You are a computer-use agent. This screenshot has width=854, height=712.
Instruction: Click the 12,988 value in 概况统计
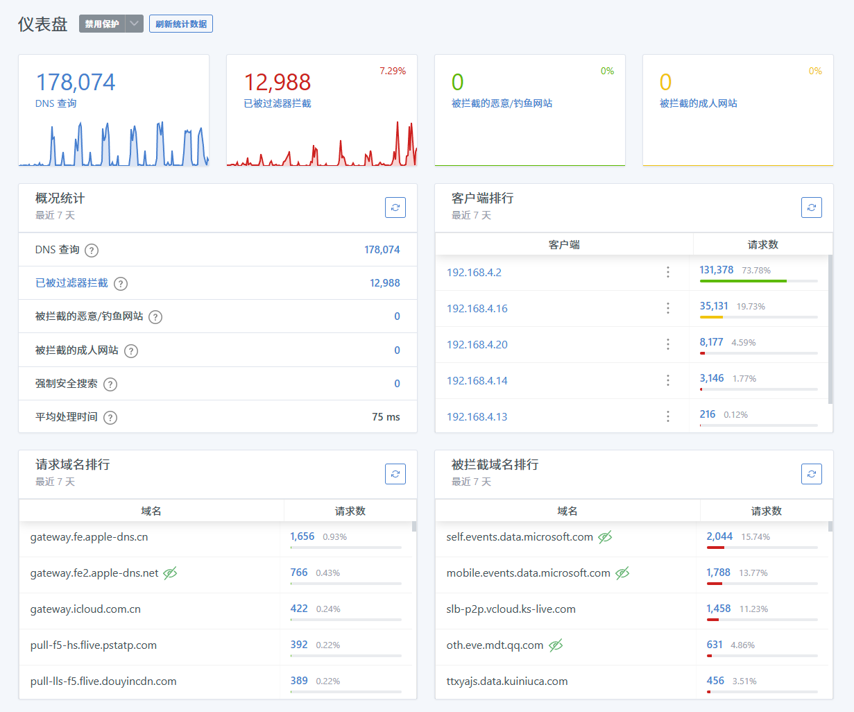point(385,283)
